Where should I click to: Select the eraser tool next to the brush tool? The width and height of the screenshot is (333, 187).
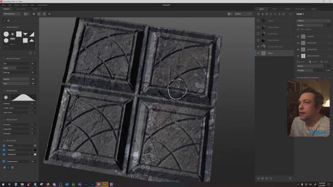click(8, 21)
